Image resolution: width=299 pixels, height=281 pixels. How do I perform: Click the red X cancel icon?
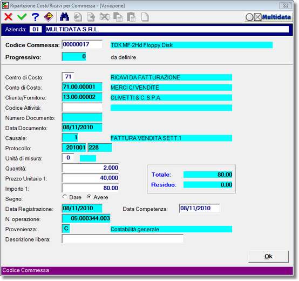(9, 17)
